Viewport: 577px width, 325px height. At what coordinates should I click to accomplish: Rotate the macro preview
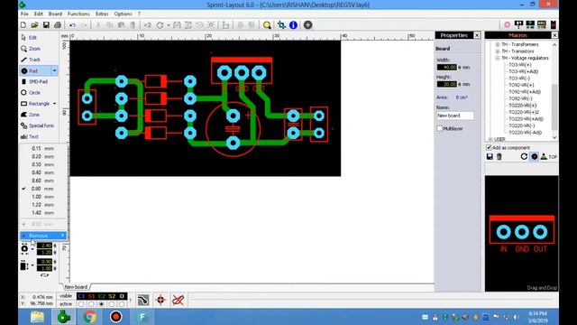[x=524, y=156]
